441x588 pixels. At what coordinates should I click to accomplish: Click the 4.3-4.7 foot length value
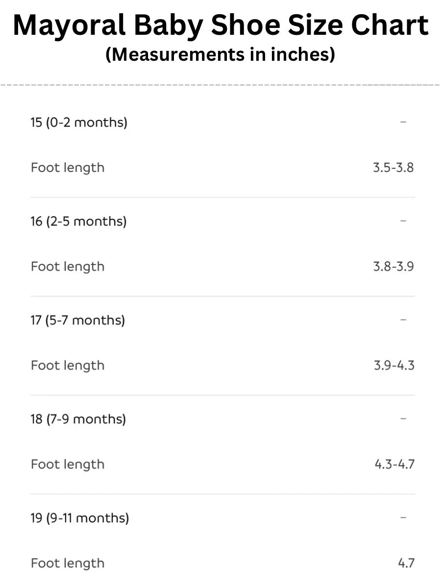pyautogui.click(x=394, y=465)
